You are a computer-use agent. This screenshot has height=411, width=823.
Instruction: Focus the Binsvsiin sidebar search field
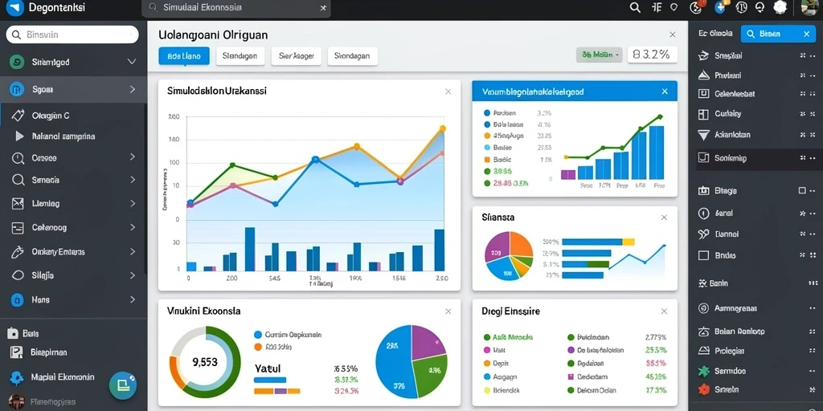[72, 35]
